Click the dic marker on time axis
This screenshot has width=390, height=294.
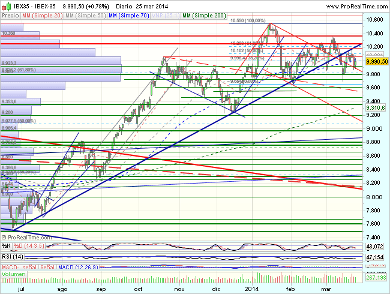pos(216,289)
